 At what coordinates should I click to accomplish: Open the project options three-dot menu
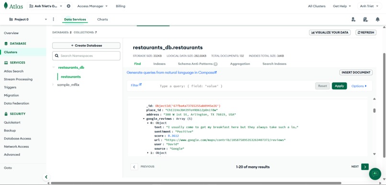54,19
